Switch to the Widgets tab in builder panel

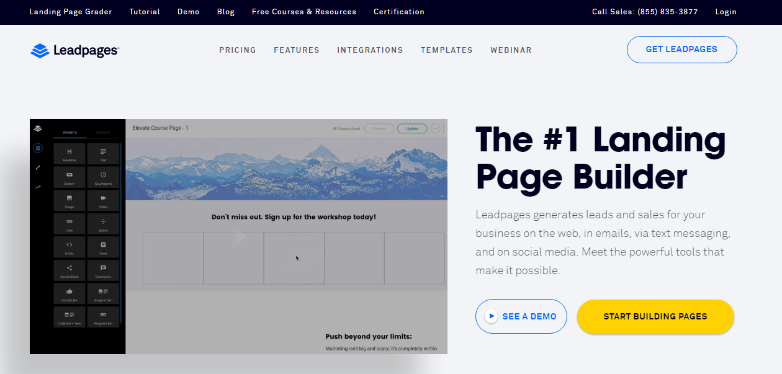70,132
